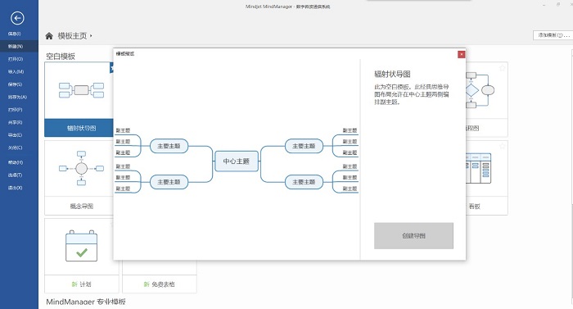Click the 计划 template label
The height and width of the screenshot is (309, 573).
[x=82, y=284]
